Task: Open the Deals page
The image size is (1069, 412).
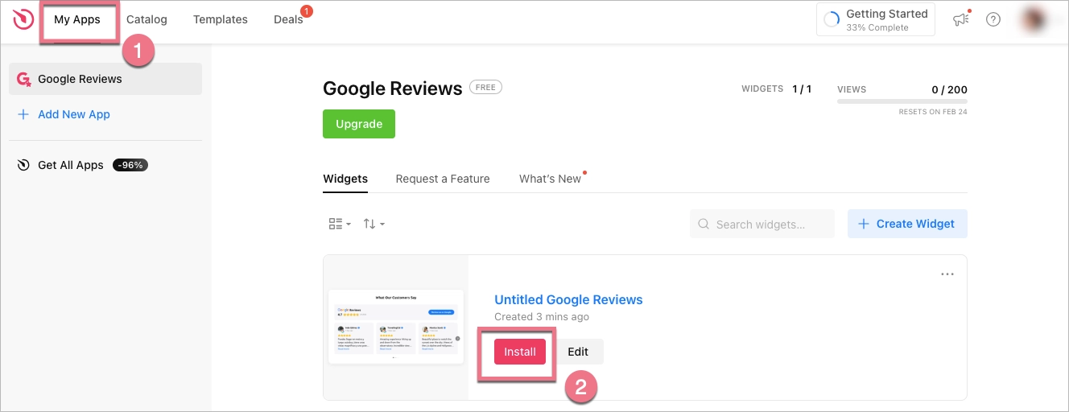Action: (288, 19)
